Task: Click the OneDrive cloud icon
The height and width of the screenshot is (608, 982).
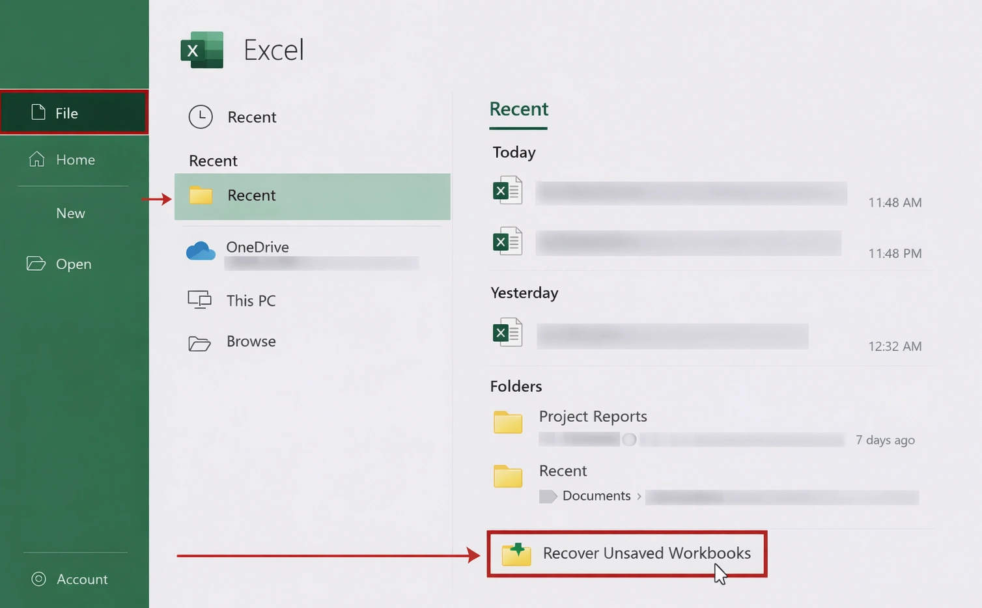Action: (201, 251)
